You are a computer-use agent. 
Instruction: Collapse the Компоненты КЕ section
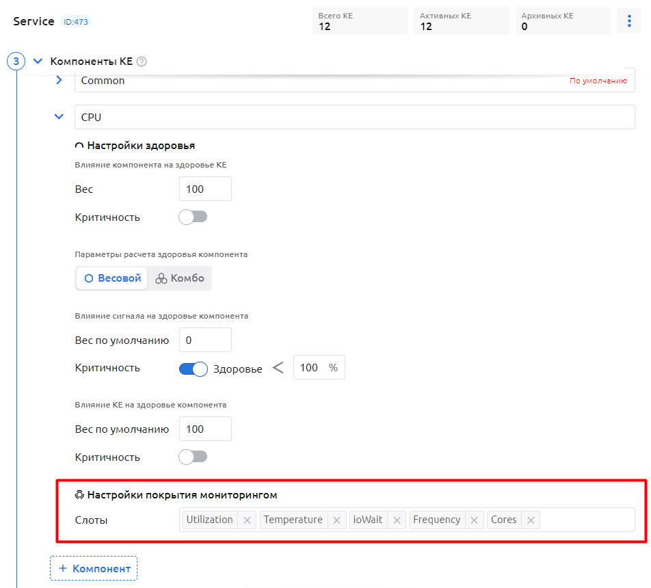(38, 62)
